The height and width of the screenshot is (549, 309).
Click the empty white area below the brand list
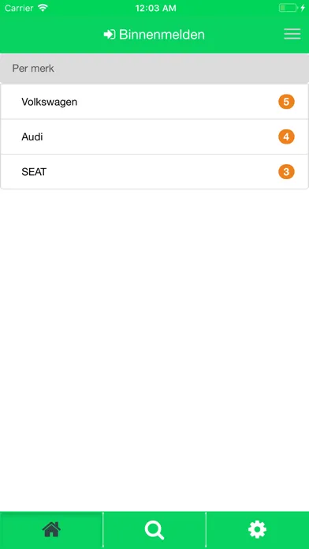pyautogui.click(x=154, y=350)
